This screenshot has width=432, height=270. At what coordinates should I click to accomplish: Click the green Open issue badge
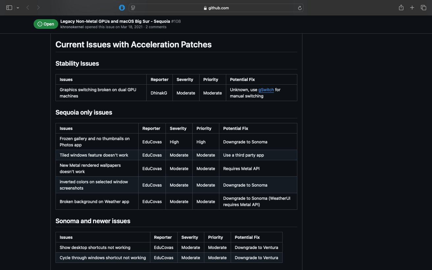point(46,24)
